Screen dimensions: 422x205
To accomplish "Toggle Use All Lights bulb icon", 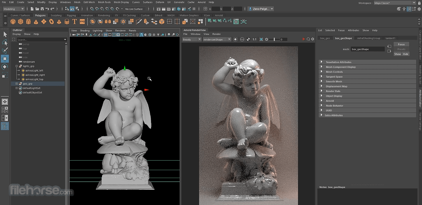I will [158, 35].
